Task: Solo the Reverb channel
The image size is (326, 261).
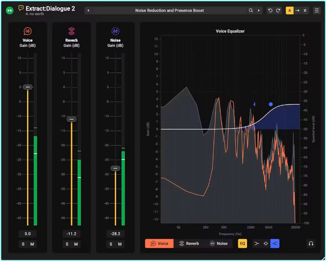Action: click(x=67, y=244)
